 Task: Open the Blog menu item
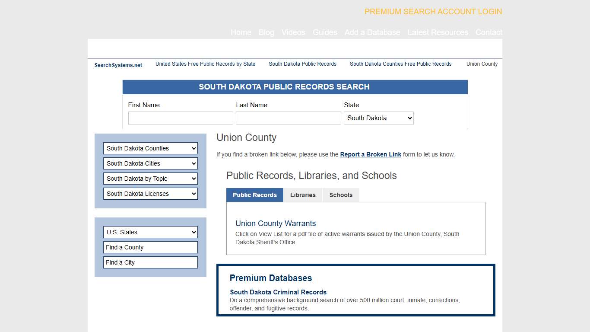[x=266, y=32]
